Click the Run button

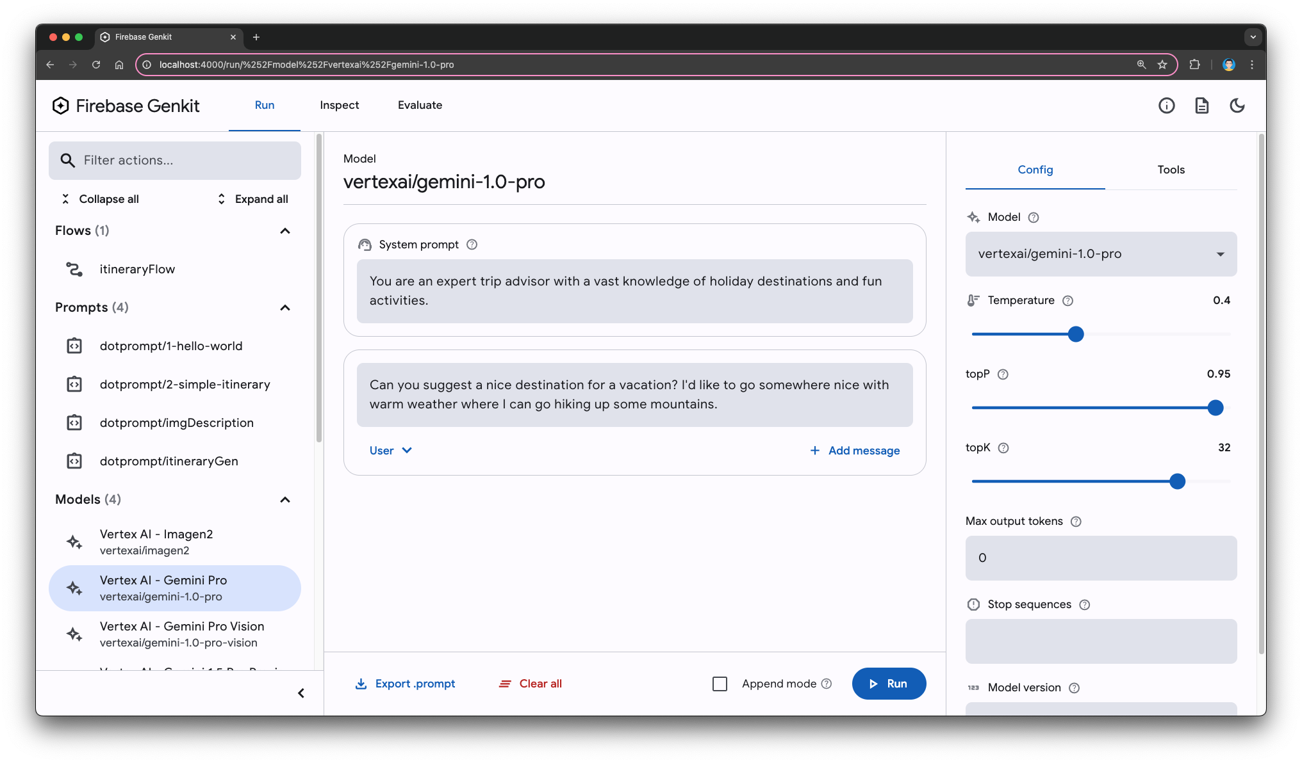pyautogui.click(x=888, y=683)
